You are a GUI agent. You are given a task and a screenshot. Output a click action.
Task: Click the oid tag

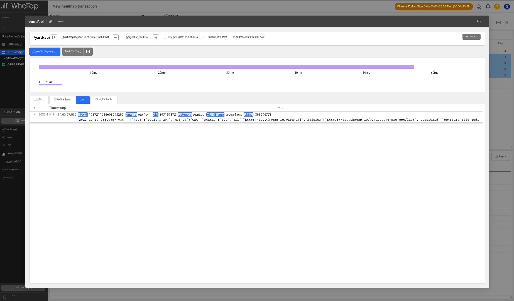point(155,115)
